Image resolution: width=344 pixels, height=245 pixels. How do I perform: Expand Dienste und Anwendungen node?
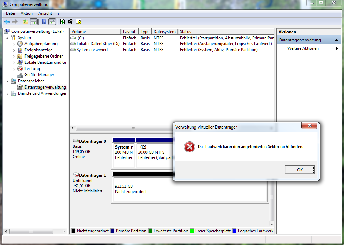tap(7, 93)
